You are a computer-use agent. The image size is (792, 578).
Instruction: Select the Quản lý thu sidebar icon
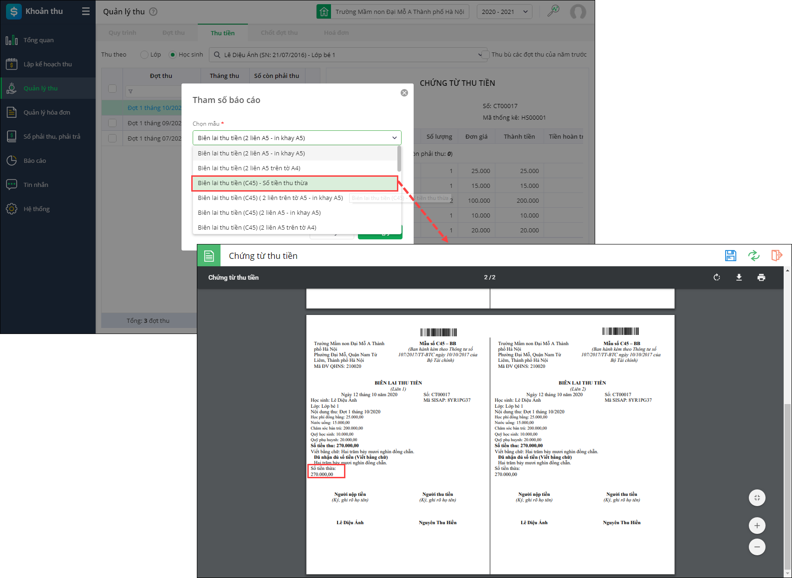12,88
